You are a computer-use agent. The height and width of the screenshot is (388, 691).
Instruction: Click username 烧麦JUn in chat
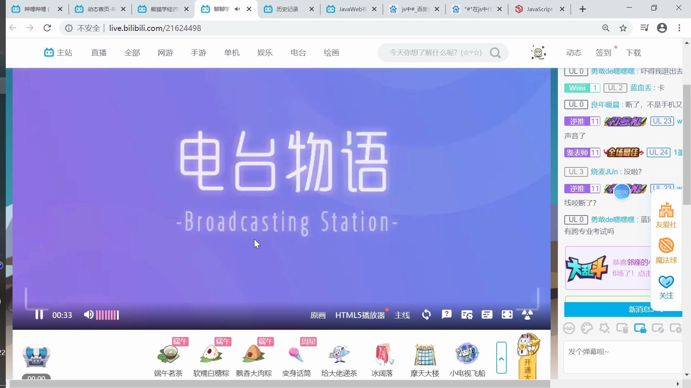point(604,172)
